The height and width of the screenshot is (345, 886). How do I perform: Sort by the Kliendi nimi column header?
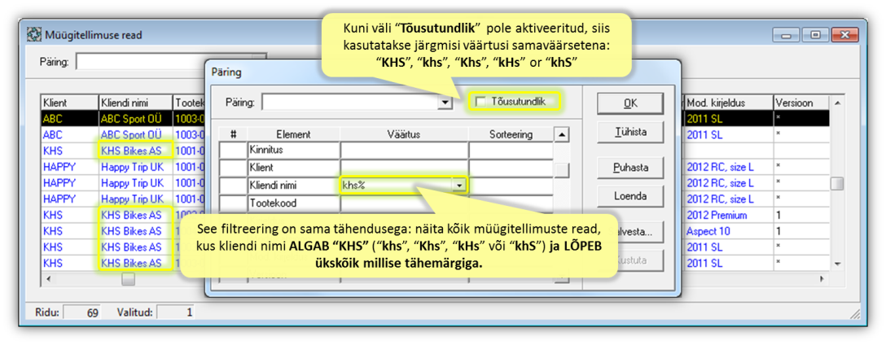[x=136, y=103]
